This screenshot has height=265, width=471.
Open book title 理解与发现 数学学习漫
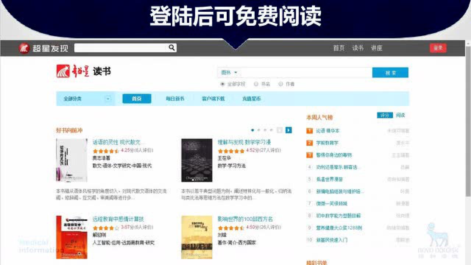tap(244, 142)
